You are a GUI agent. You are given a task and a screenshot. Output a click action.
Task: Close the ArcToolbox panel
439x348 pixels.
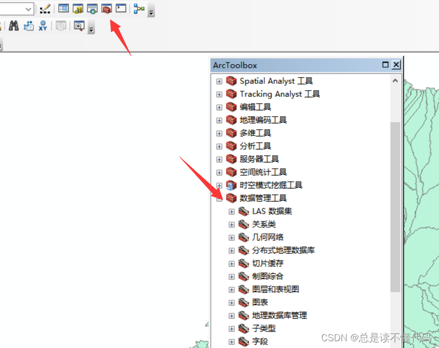coord(396,65)
